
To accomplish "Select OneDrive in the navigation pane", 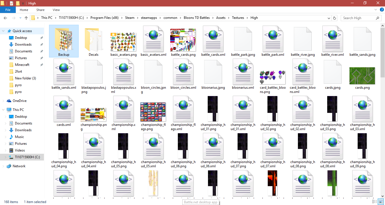I will point(19,101).
